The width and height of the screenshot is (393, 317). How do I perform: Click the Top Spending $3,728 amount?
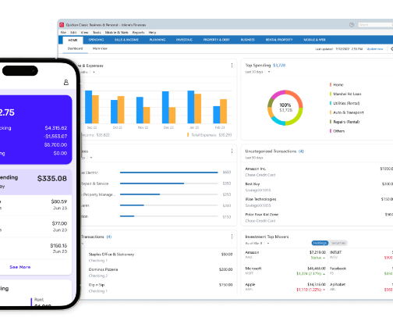279,66
